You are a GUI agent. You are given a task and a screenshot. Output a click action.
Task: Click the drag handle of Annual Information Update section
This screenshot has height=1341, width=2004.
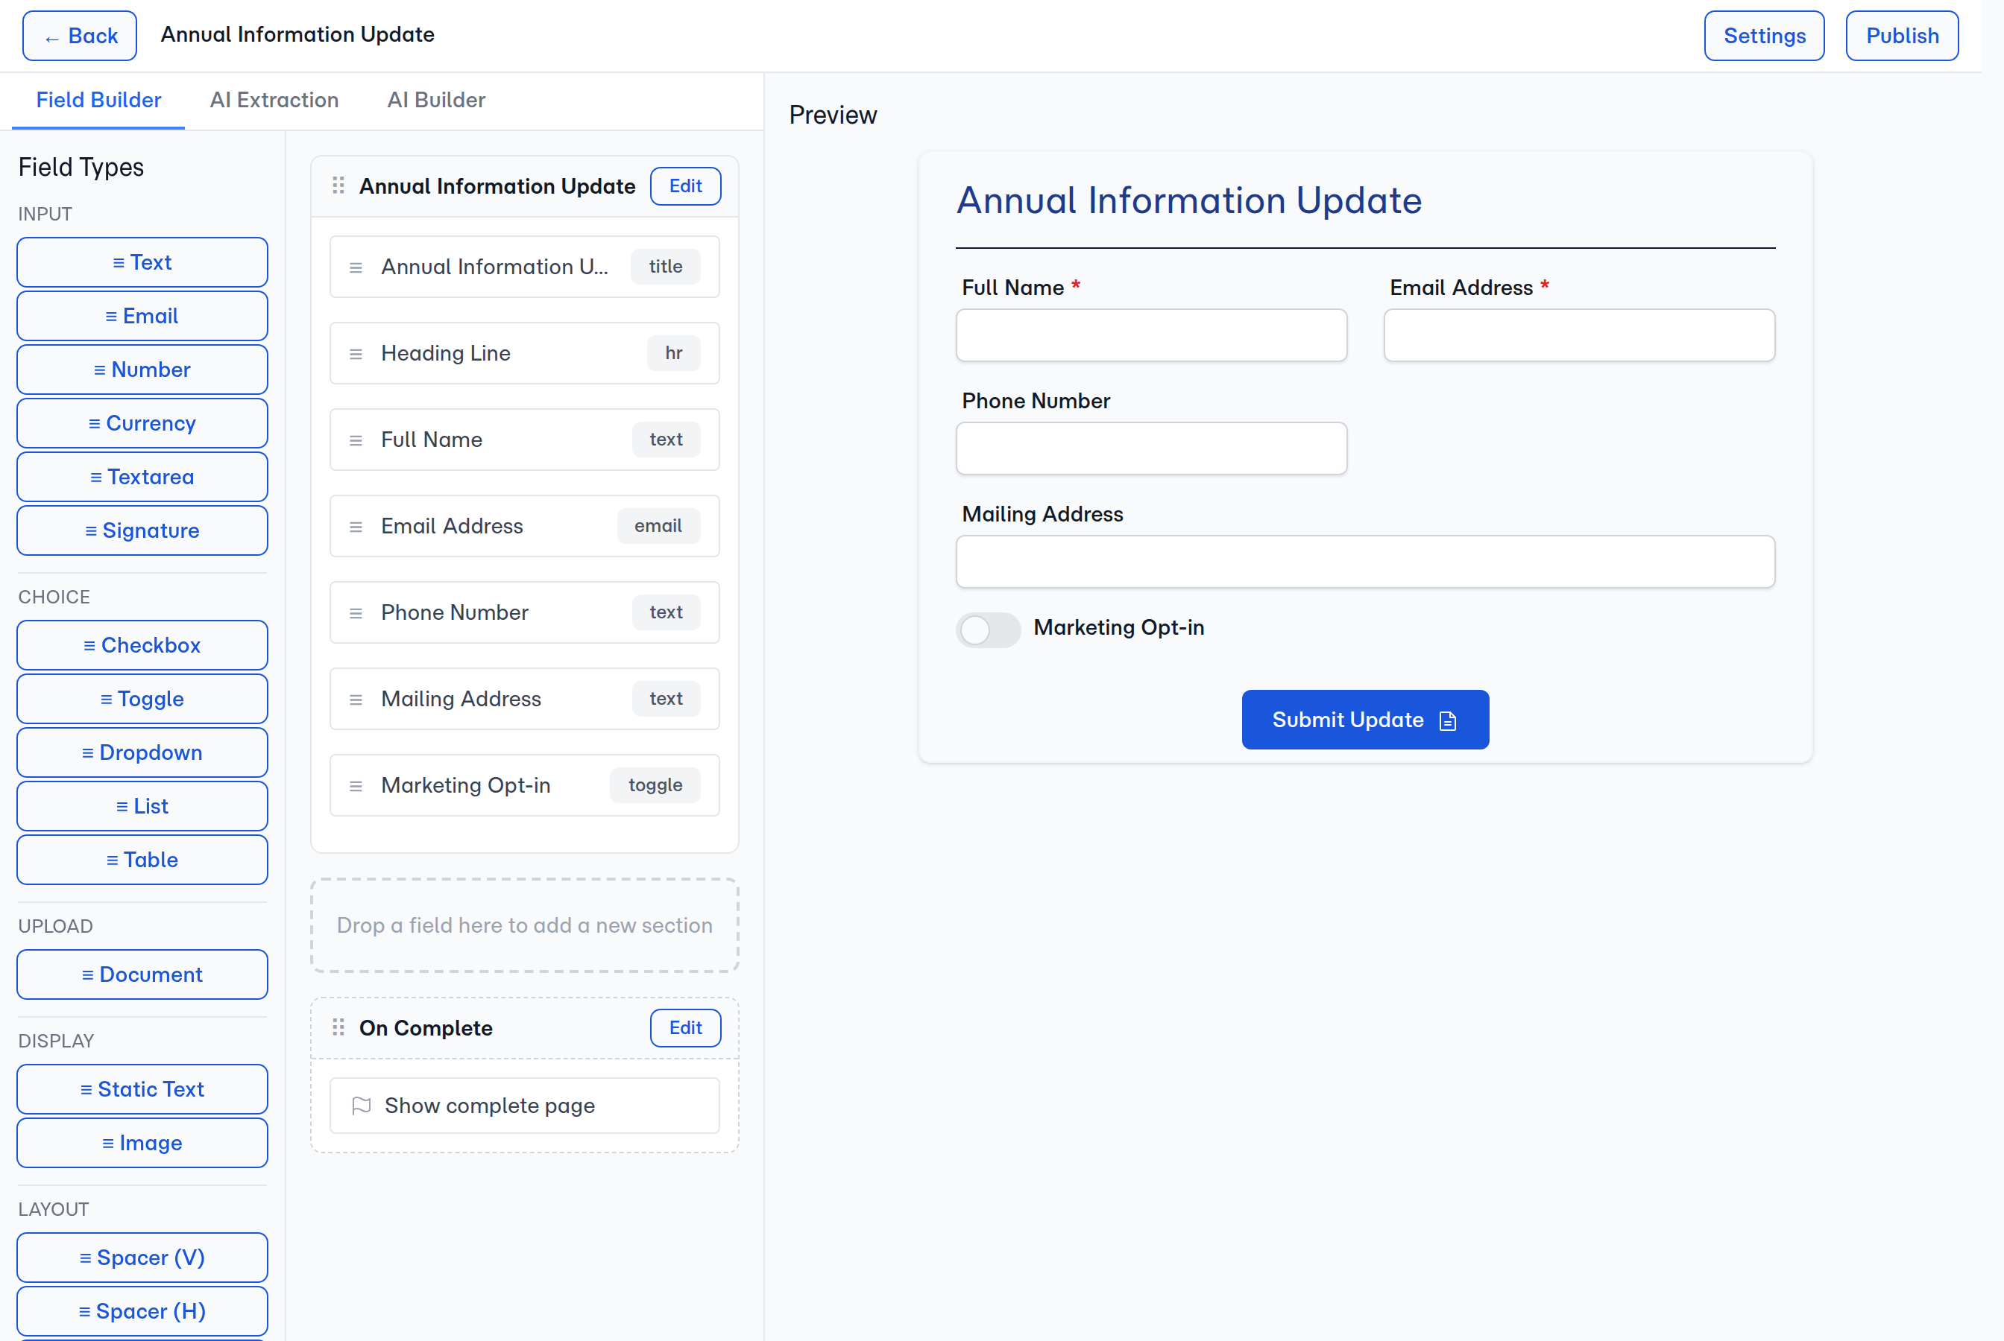coord(338,186)
